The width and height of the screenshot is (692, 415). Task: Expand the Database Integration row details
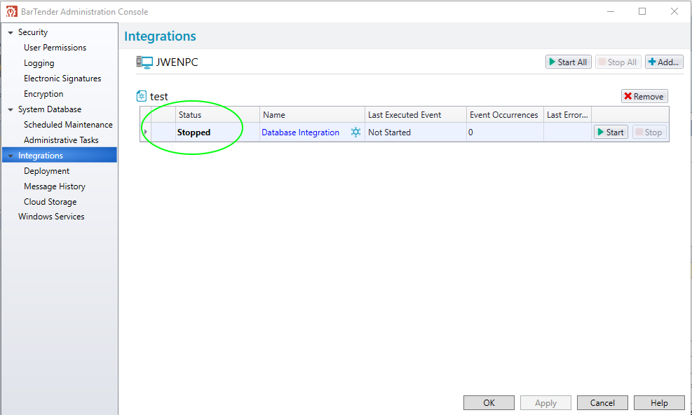[146, 132]
